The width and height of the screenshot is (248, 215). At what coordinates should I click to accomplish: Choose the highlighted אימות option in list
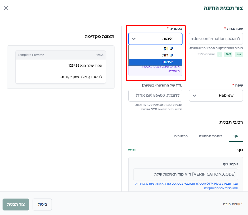coord(155,62)
